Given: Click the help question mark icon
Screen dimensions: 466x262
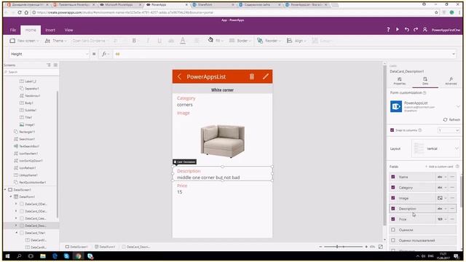Looking at the screenshot, I should [x=388, y=30].
